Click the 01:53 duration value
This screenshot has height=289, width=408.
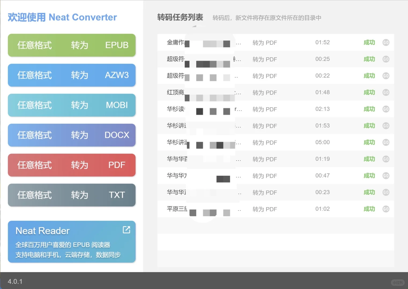[x=323, y=126]
